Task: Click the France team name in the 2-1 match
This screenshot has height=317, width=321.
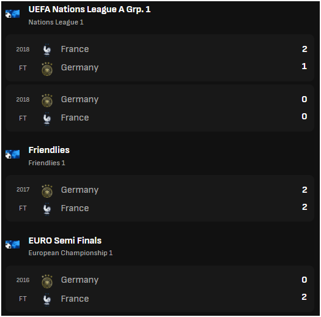Action: click(75, 49)
